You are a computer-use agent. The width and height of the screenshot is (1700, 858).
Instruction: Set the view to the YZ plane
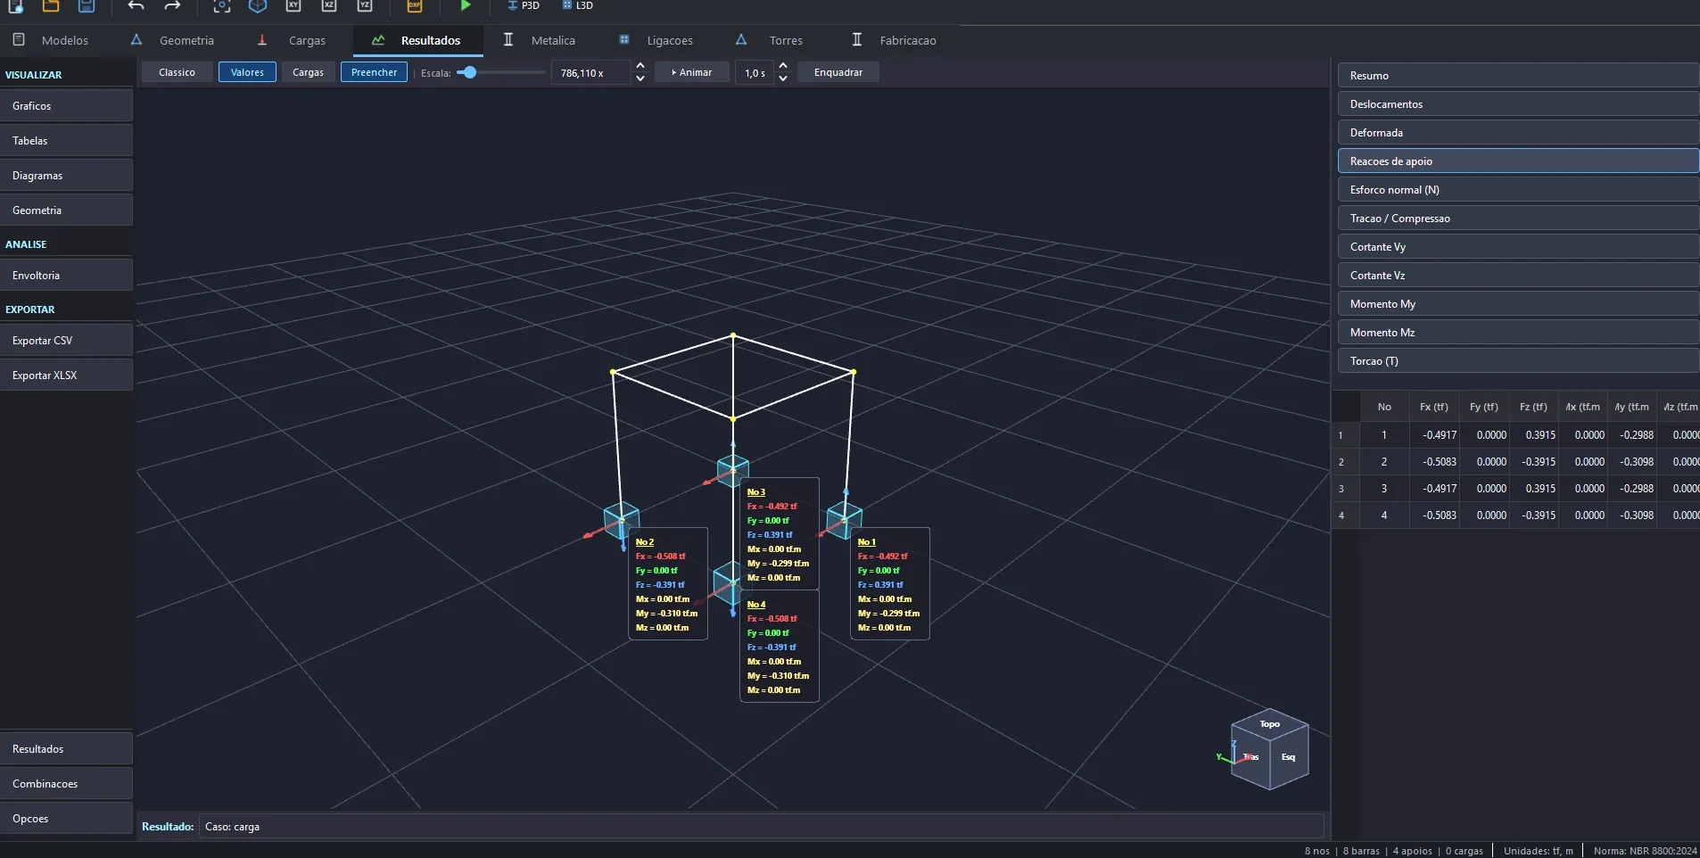365,5
